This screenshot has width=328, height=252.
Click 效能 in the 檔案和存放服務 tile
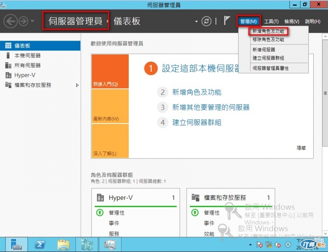tap(209, 234)
